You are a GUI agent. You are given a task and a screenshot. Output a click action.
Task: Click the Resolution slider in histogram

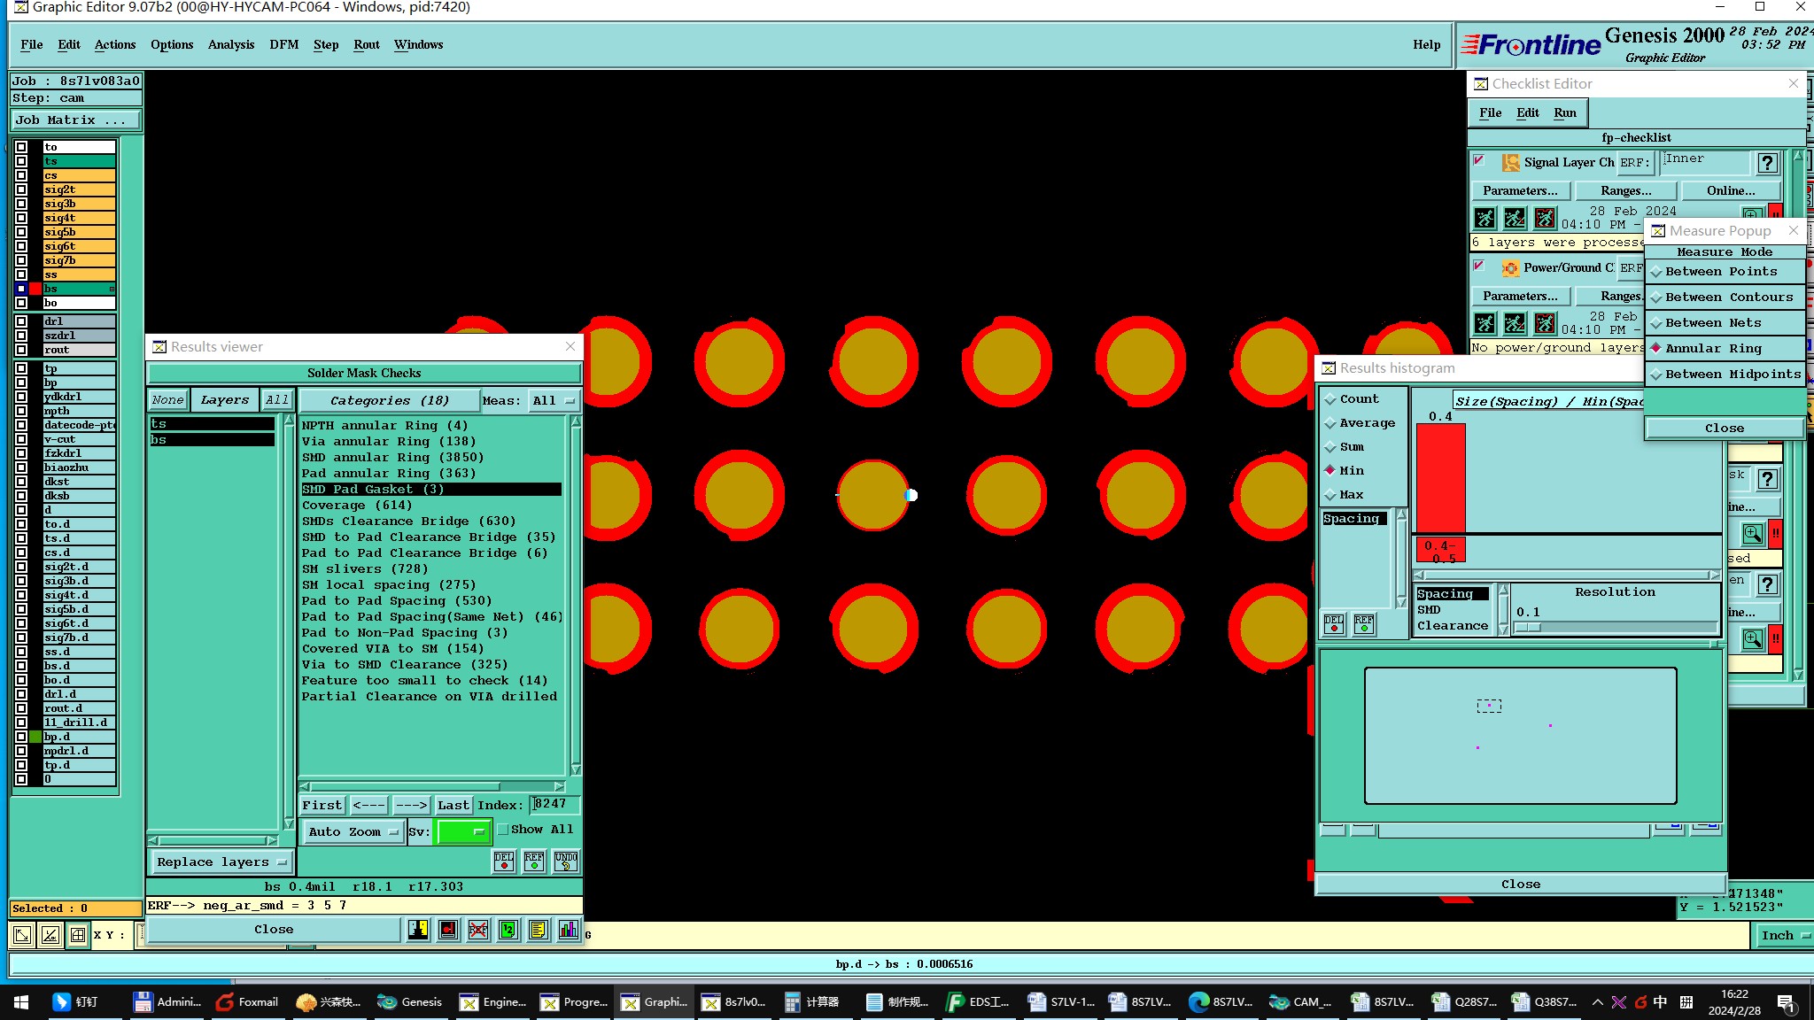click(x=1616, y=628)
